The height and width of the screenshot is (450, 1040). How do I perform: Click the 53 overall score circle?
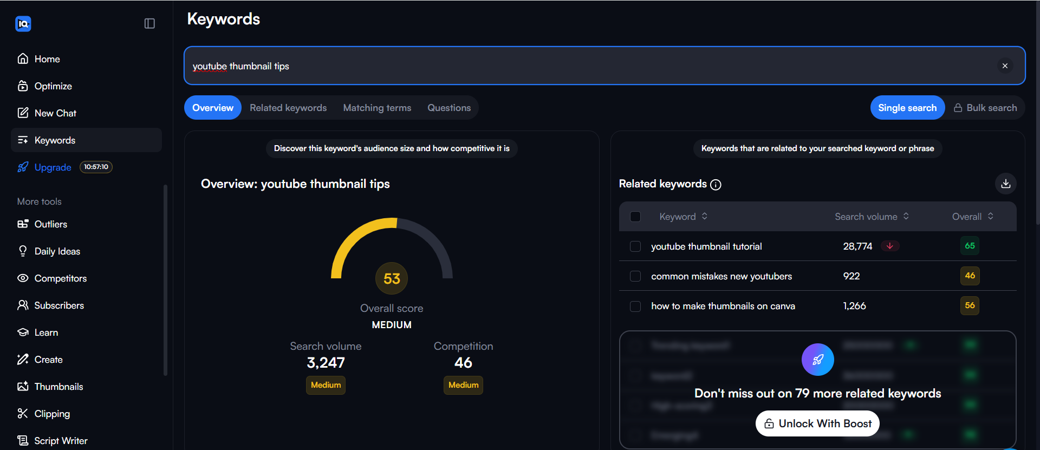pos(392,278)
